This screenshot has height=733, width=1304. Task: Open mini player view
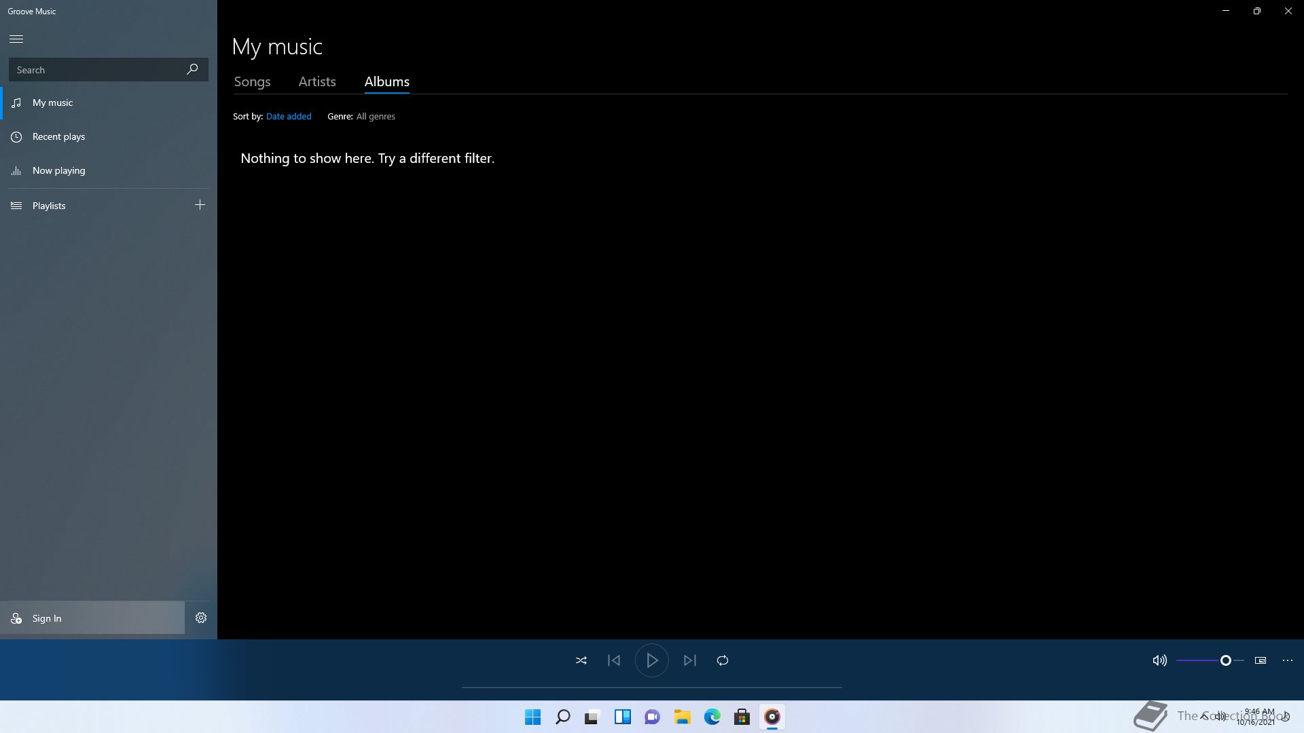point(1261,660)
